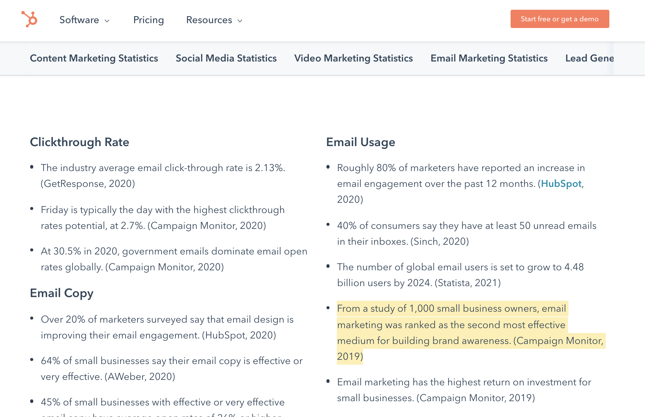This screenshot has width=645, height=417.
Task: Select the Pricing menu item
Action: [148, 20]
